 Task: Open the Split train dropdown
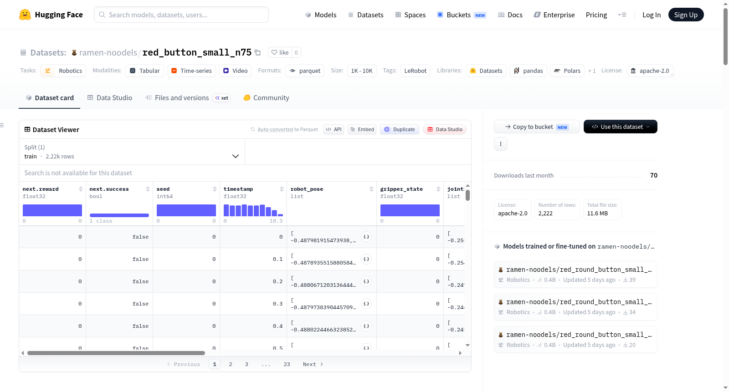[x=132, y=152]
